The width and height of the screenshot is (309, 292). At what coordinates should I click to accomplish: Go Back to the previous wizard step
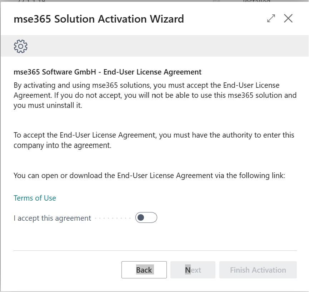(144, 270)
